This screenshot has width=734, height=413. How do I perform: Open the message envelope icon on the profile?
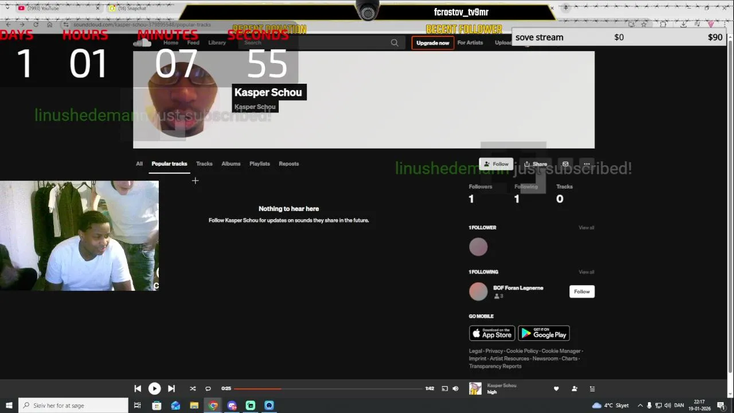pyautogui.click(x=565, y=164)
